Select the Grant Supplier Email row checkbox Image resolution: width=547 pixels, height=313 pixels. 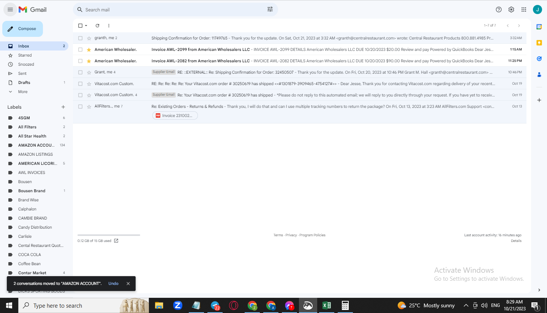point(80,72)
